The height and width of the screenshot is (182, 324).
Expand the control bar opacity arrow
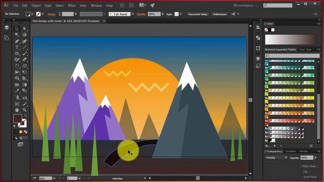pyautogui.click(x=163, y=14)
